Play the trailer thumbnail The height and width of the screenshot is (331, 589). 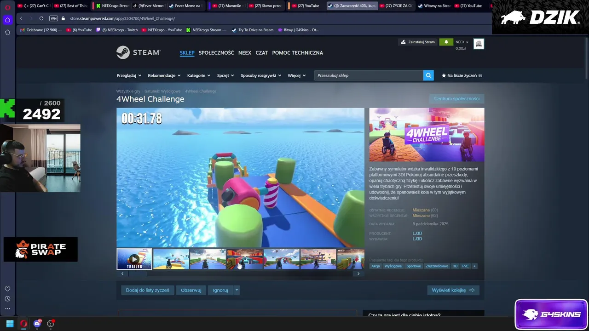[x=134, y=259]
